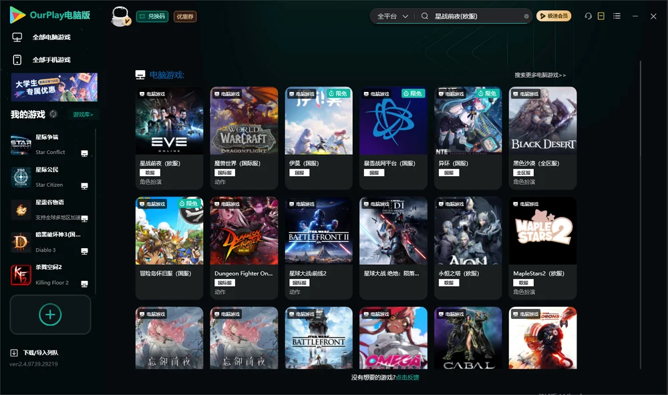Click the download icon beside 下载/导入列队
668x395 pixels.
[x=14, y=353]
